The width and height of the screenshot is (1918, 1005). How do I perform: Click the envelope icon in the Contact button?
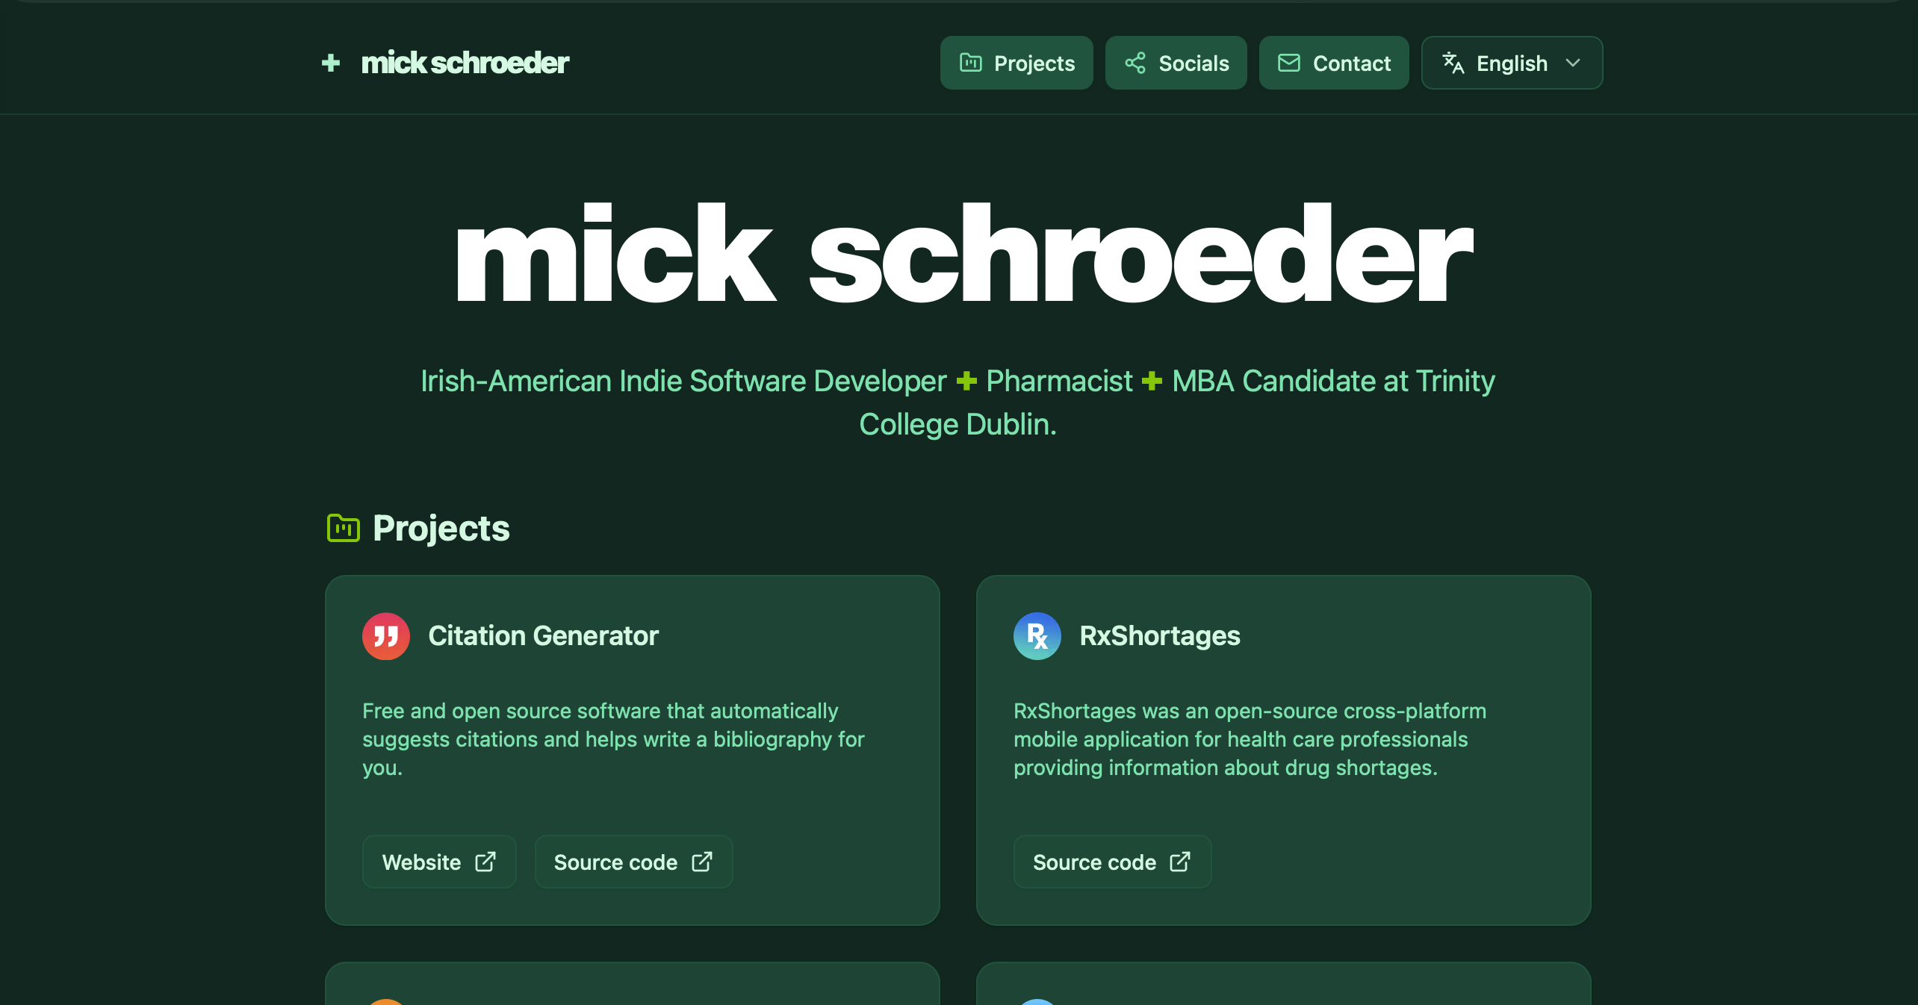(x=1288, y=63)
